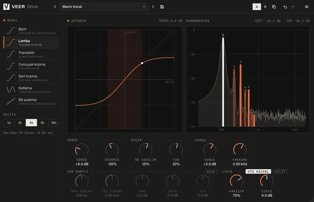
Task: Click the FREKANS knob
Action: (x=240, y=149)
